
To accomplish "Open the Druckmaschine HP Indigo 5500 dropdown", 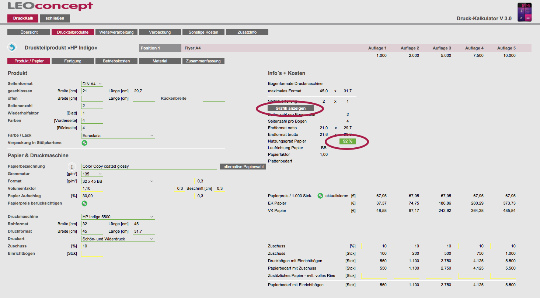I will click(x=118, y=217).
